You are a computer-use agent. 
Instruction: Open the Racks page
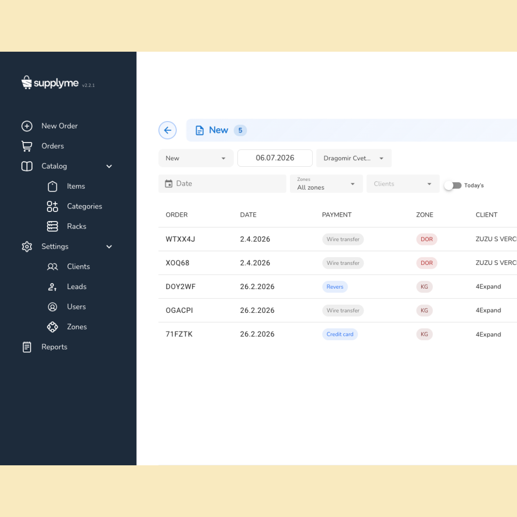coord(77,226)
